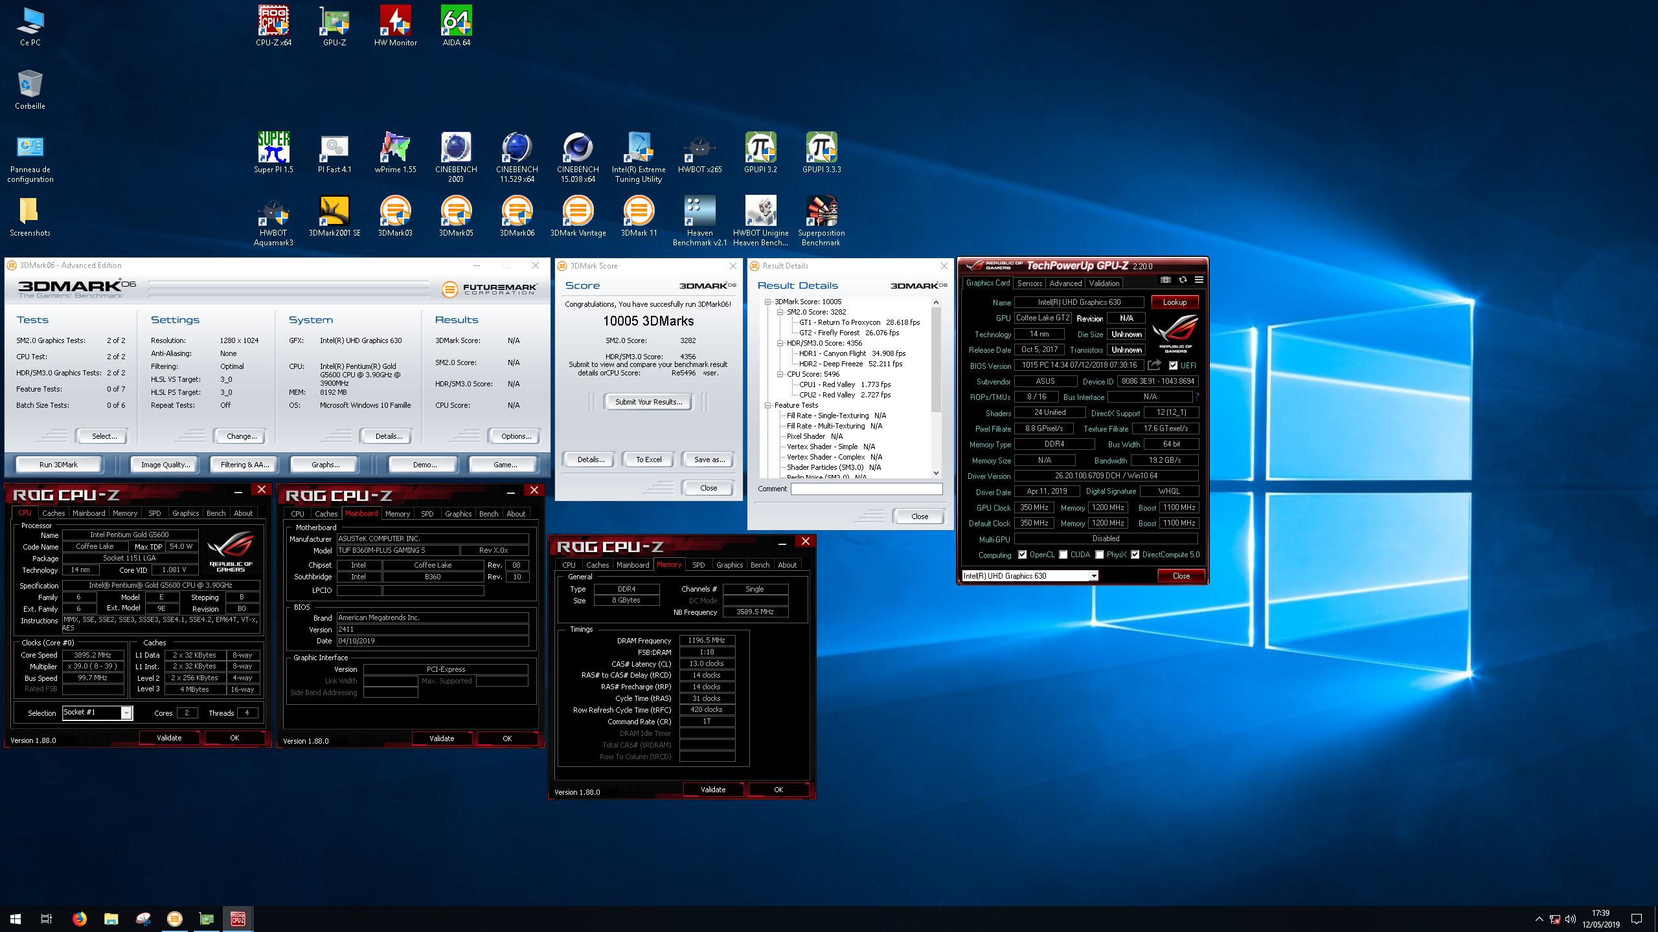Open the CINEBENCH 2003 icon
This screenshot has width=1658, height=932.
coord(456,157)
